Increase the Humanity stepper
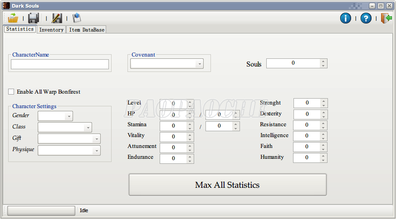The height and width of the screenshot is (219, 396). (x=323, y=155)
